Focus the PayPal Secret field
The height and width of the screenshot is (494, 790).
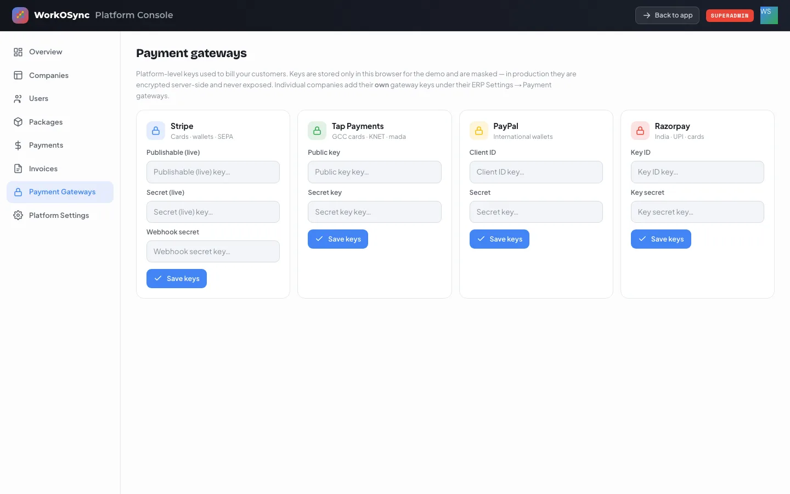536,212
